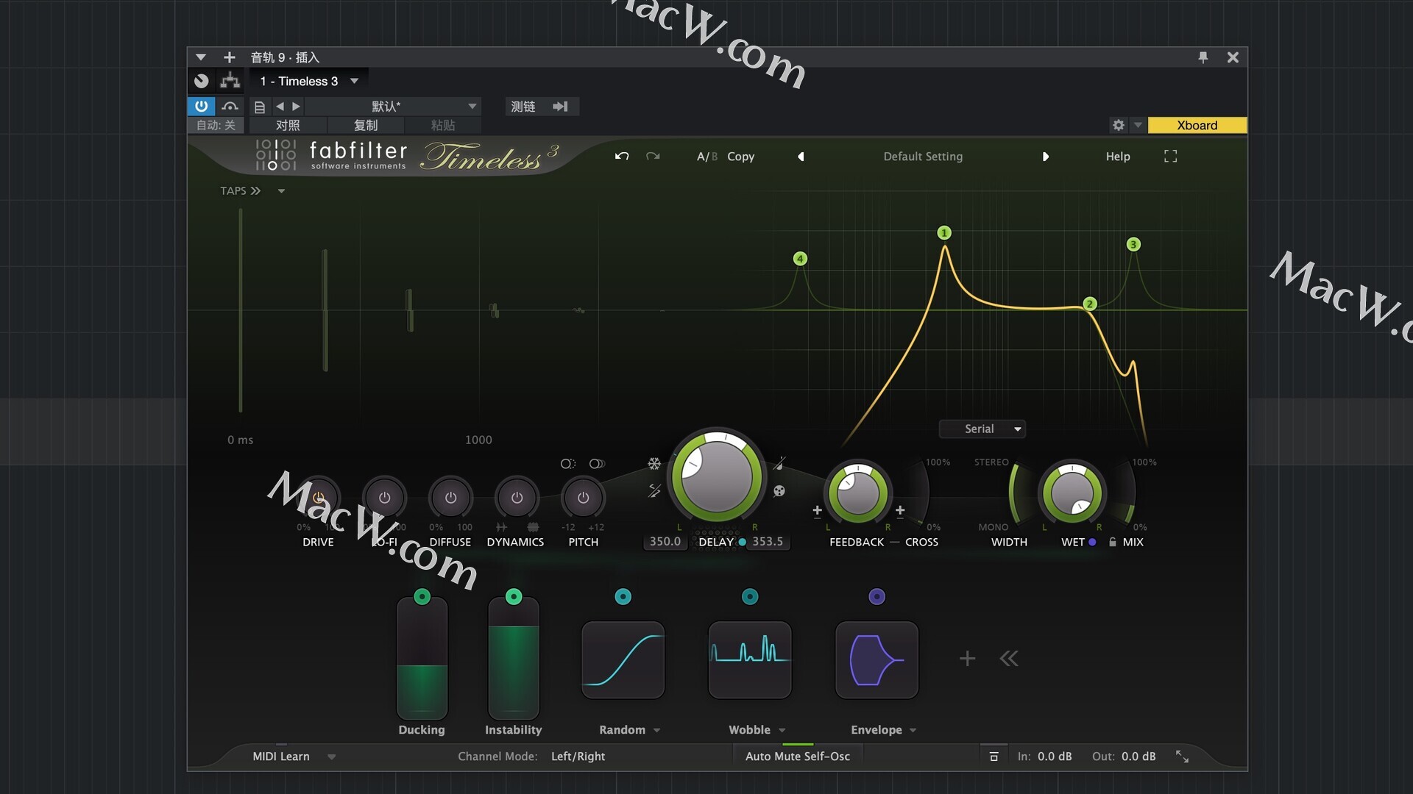This screenshot has height=794, width=1413.
Task: Open the Help menu
Action: 1117,156
